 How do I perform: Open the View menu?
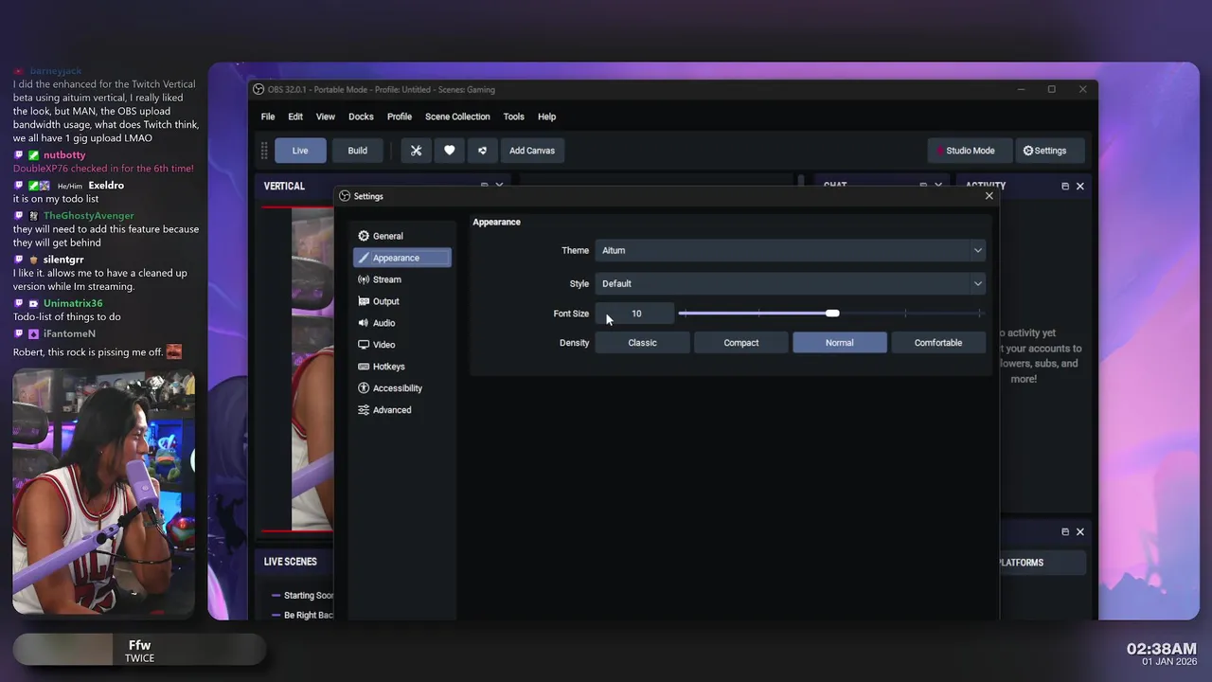tap(326, 117)
